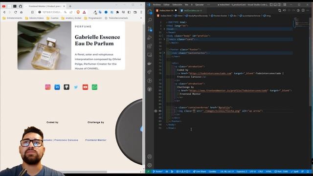Expand folded nav navContactos line
The width and height of the screenshot is (313, 176).
(x=164, y=53)
